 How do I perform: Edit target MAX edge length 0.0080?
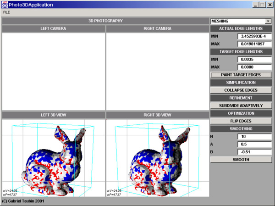coord(255,67)
